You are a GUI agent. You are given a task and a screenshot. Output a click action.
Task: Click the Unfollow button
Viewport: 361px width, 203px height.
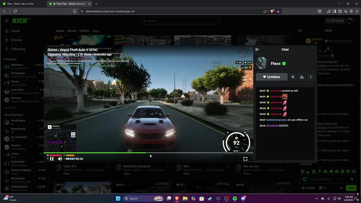click(x=272, y=77)
